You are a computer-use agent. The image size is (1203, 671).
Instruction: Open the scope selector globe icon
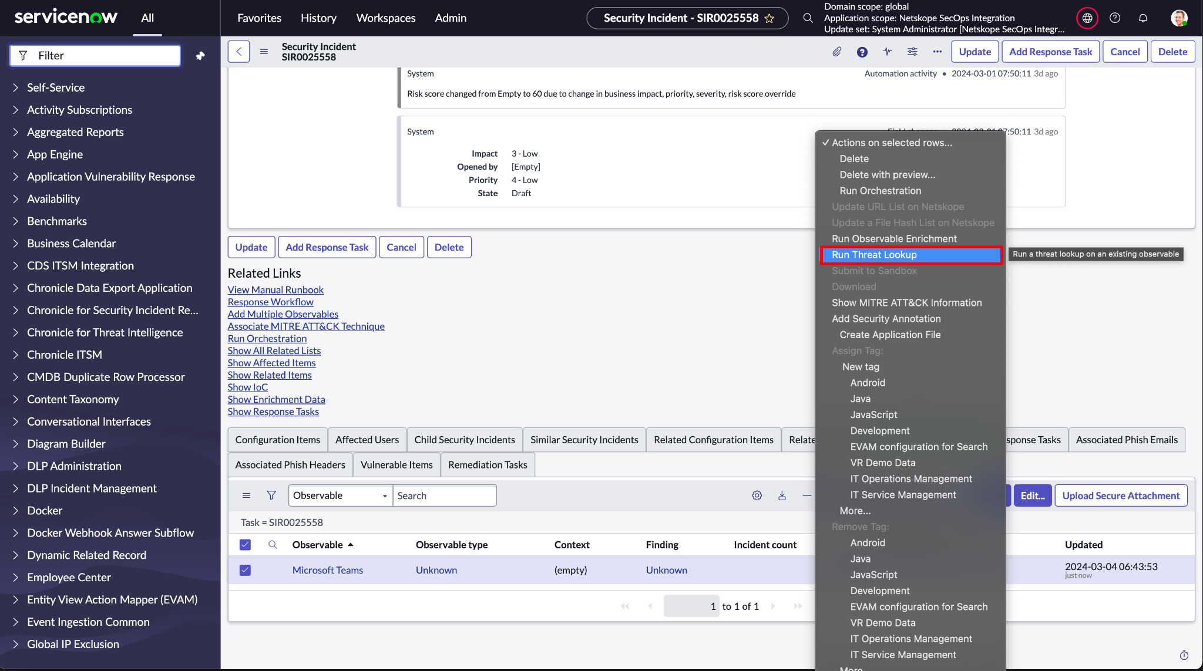tap(1087, 18)
